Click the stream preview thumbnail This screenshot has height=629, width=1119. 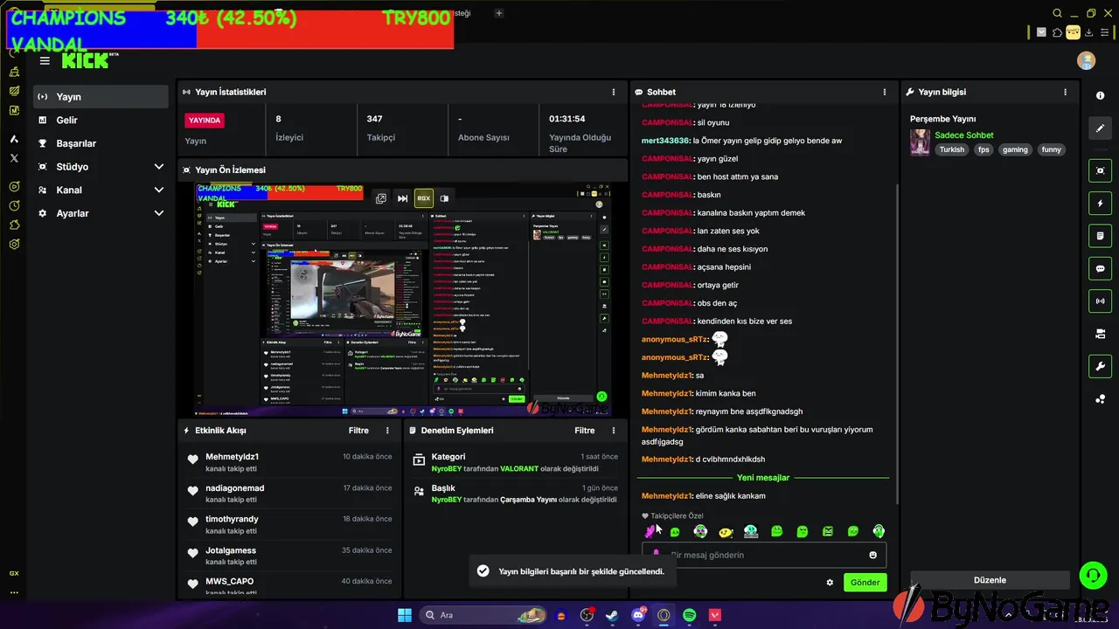pos(402,300)
